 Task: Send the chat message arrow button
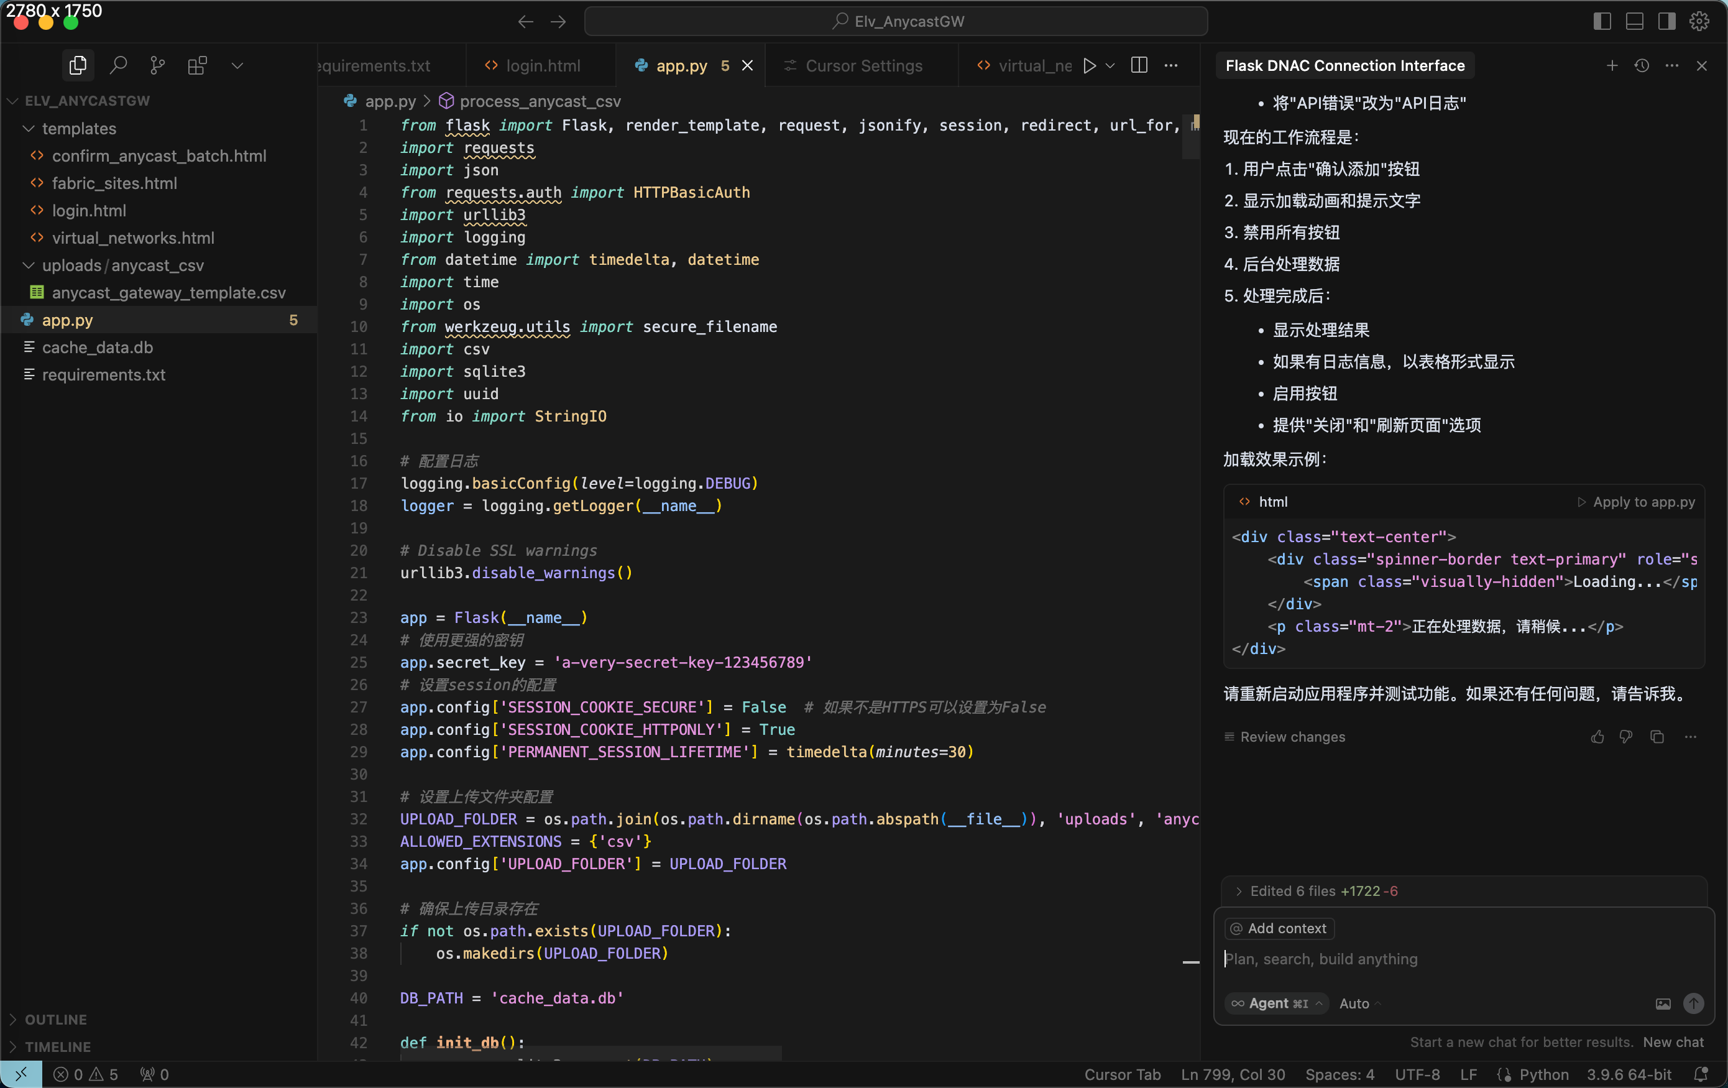1694,1003
